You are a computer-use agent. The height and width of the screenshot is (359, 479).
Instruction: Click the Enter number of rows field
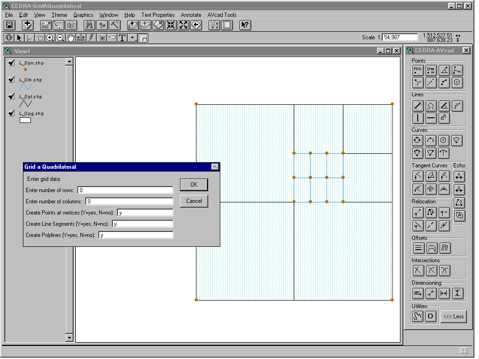tap(125, 190)
